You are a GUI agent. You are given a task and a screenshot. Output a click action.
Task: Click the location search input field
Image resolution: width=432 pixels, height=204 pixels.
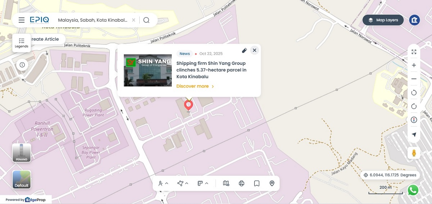pos(93,20)
